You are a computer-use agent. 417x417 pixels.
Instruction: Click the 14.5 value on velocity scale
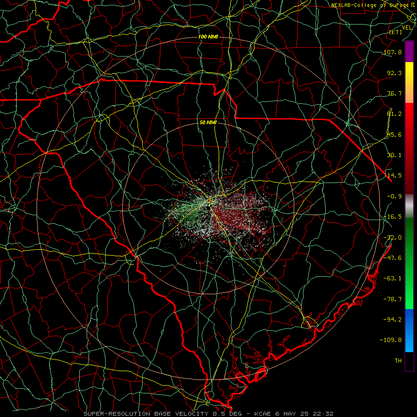pyautogui.click(x=394, y=176)
